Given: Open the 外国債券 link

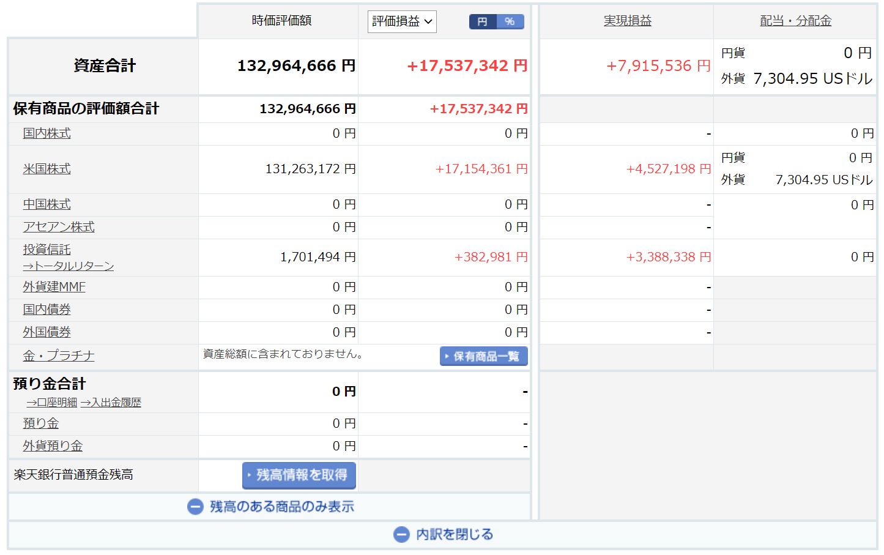Looking at the screenshot, I should pos(46,332).
